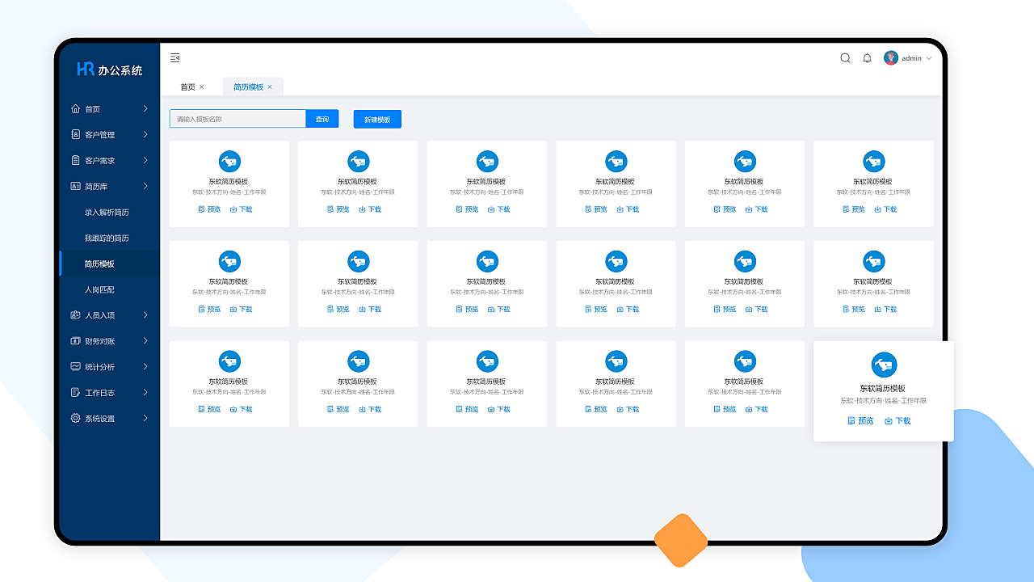Click the 查询 button

pyautogui.click(x=322, y=119)
